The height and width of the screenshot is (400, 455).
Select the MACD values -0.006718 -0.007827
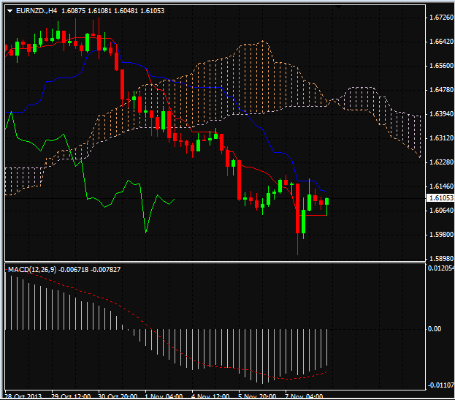pyautogui.click(x=89, y=270)
